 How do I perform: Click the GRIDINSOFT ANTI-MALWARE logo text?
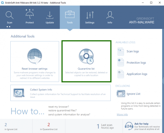point(142,20)
